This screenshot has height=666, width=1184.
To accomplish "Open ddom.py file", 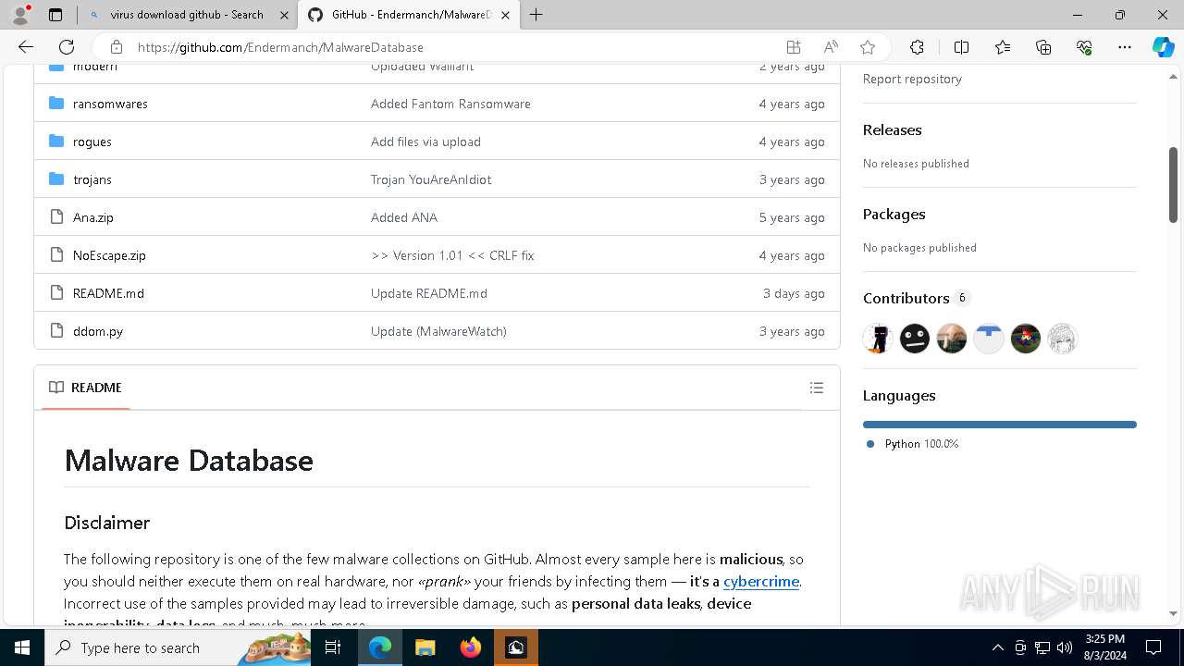I will 98,331.
